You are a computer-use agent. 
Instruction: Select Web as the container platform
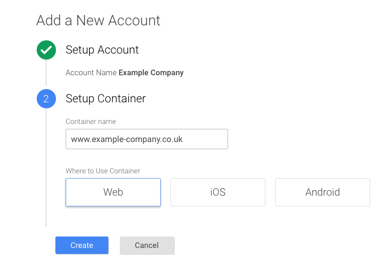pyautogui.click(x=113, y=193)
